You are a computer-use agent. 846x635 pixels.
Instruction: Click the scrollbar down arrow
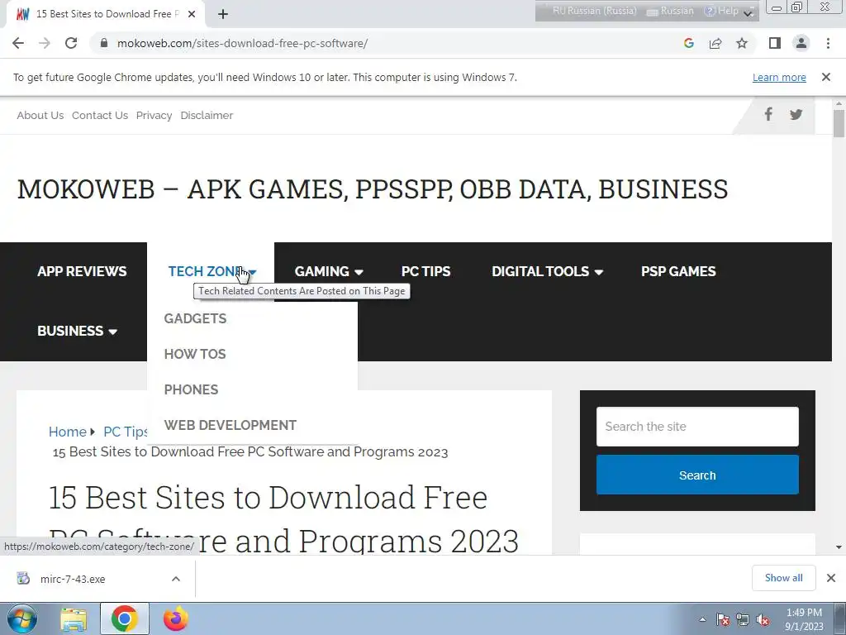839,547
